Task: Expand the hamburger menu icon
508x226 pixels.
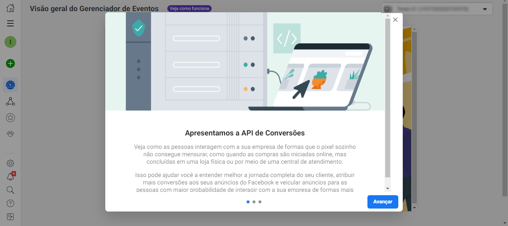Action: pyautogui.click(x=10, y=23)
